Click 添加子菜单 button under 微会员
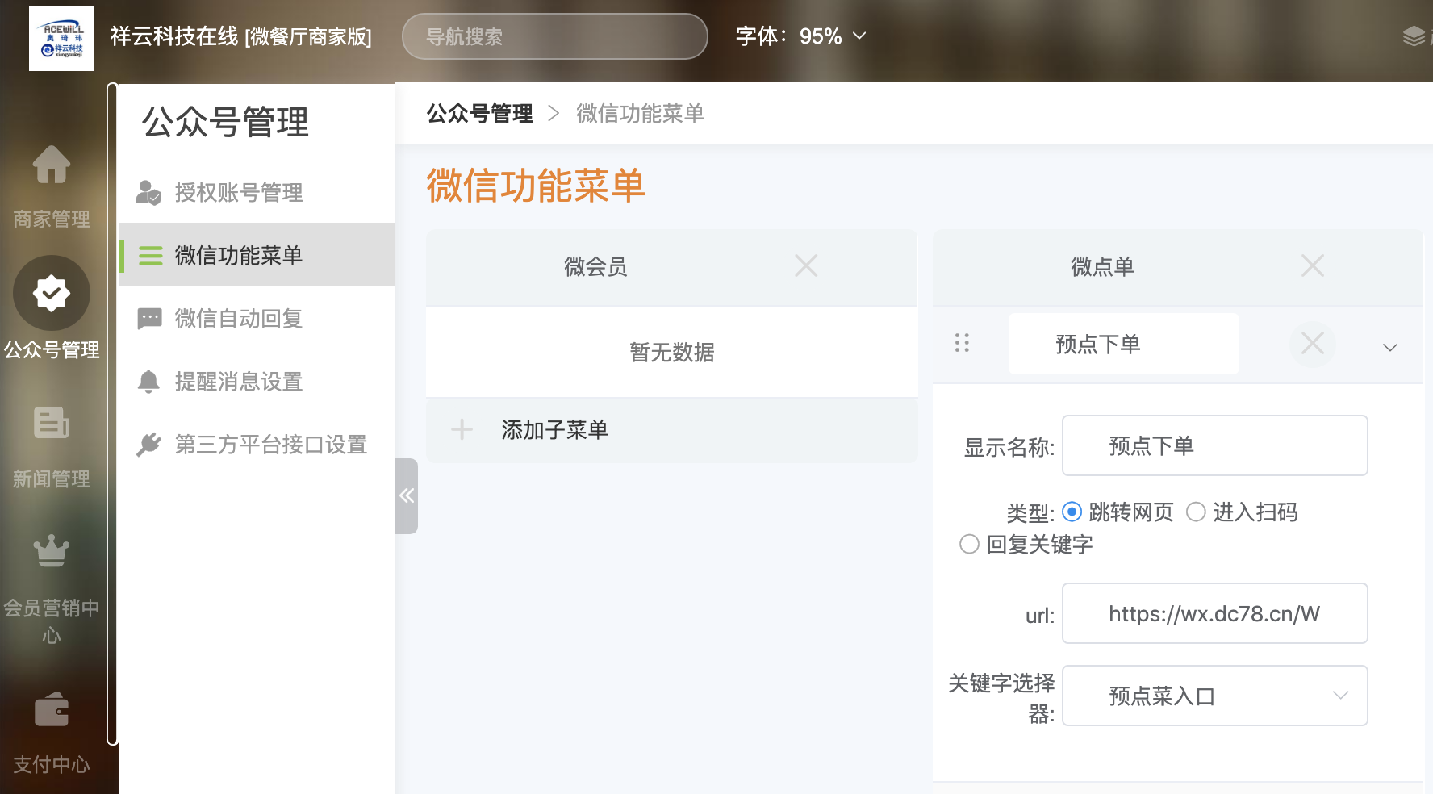This screenshot has width=1433, height=794. pyautogui.click(x=671, y=429)
